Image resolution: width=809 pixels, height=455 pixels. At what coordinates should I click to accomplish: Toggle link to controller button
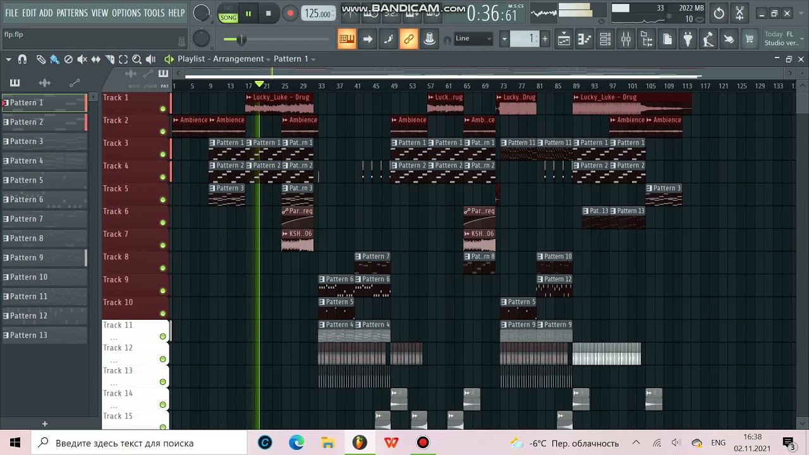pos(409,39)
